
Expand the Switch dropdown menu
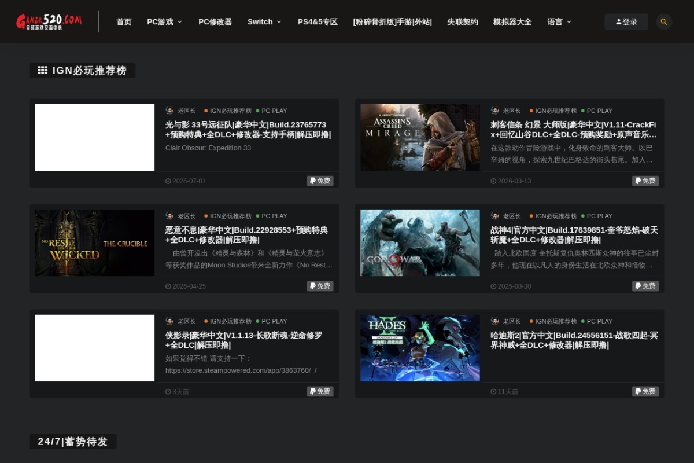264,21
